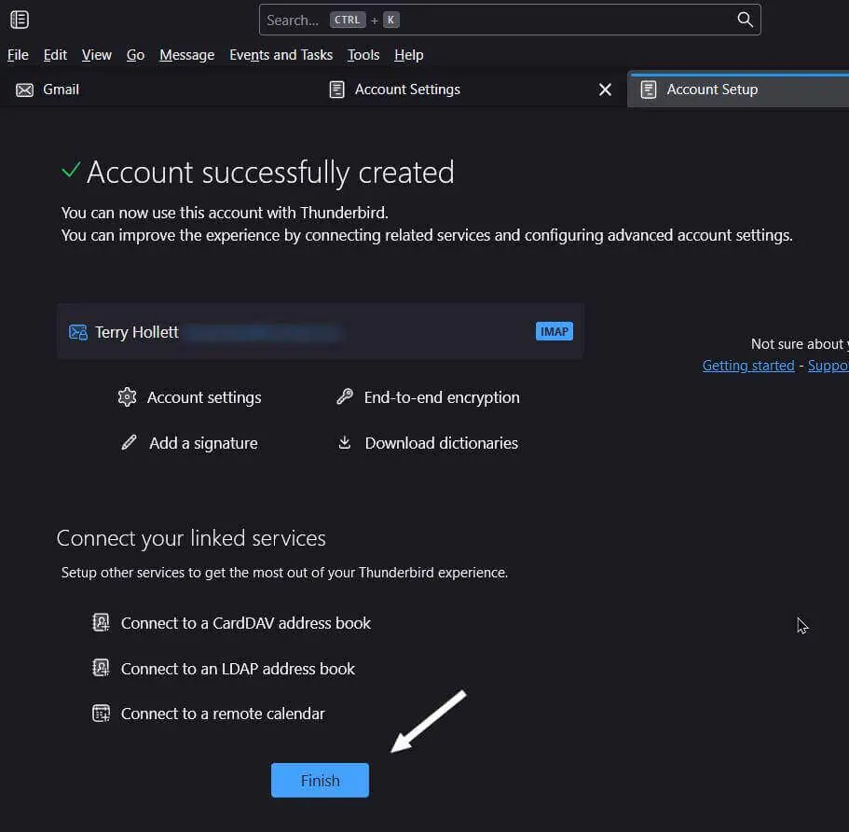Close the Account Settings tab
Viewport: 849px width, 832px height.
(605, 90)
